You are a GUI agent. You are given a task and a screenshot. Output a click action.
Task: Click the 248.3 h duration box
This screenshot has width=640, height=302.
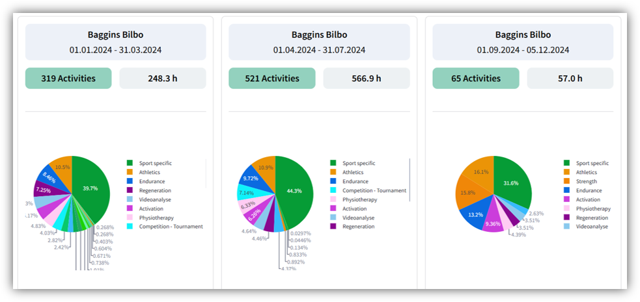[163, 79]
